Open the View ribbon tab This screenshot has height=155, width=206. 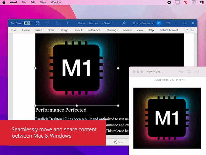pyautogui.click(x=140, y=30)
